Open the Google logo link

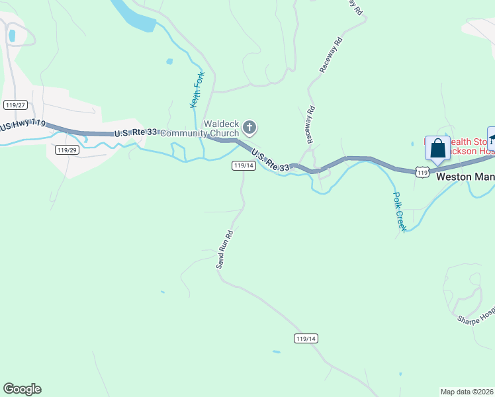tap(22, 389)
